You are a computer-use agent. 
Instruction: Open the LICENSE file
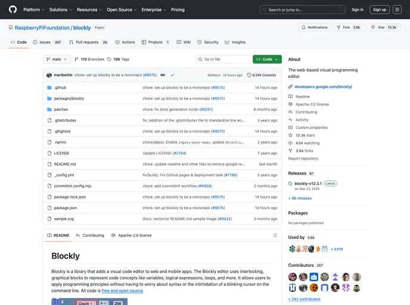click(62, 153)
